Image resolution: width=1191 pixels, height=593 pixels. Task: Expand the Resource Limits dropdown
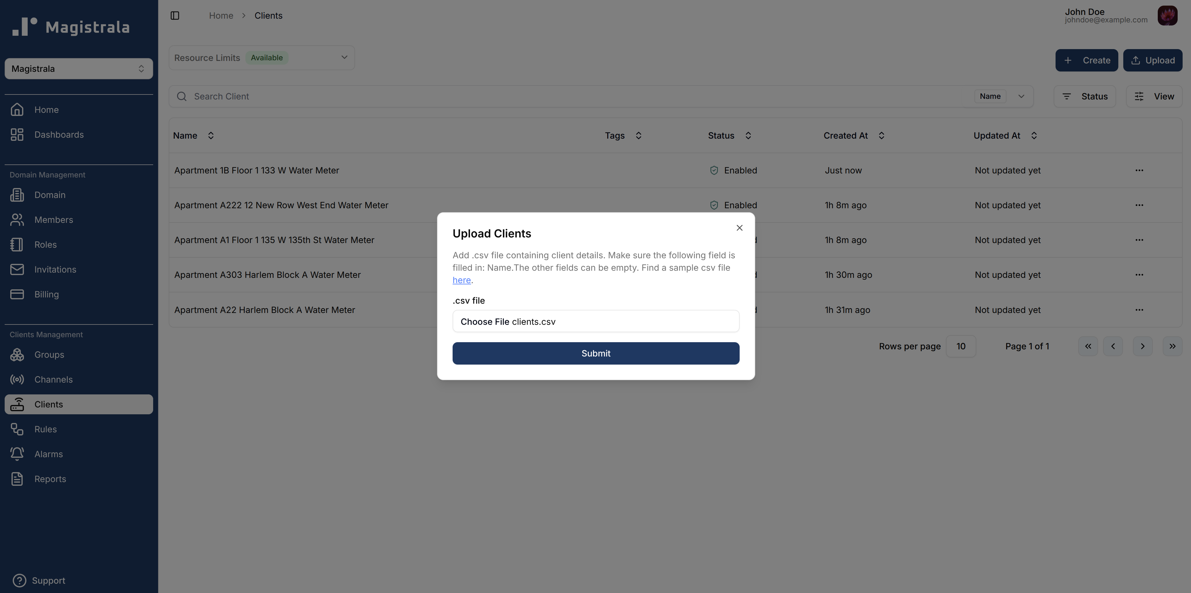pyautogui.click(x=344, y=57)
